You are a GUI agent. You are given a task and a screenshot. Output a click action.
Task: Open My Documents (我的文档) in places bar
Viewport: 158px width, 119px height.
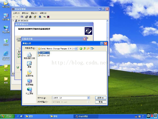coord(29,73)
